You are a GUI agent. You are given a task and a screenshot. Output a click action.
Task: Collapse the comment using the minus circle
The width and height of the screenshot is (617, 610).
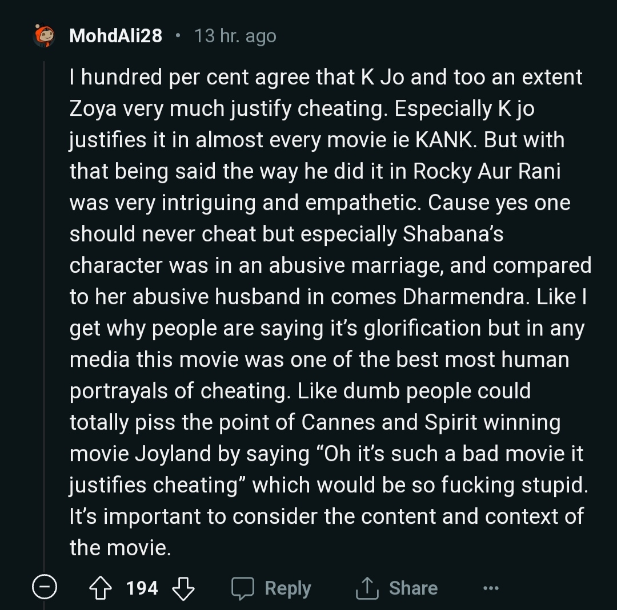click(44, 588)
